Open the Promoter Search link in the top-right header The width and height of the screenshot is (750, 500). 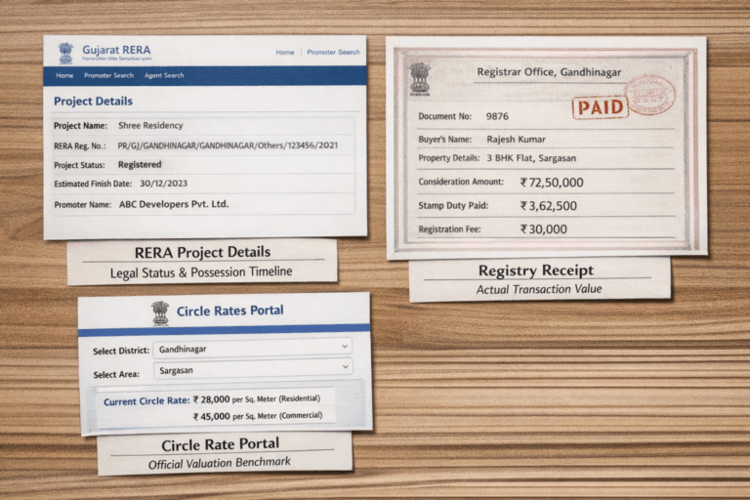pyautogui.click(x=334, y=52)
